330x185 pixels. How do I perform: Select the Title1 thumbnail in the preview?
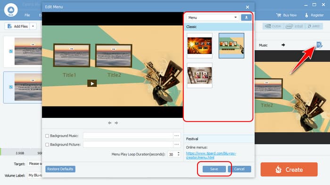72,55
